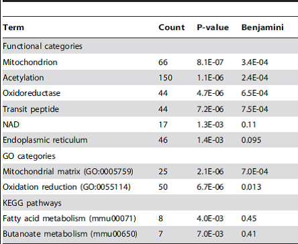The image size is (298, 244).
Task: Select the P-value column header
Action: 213,27
